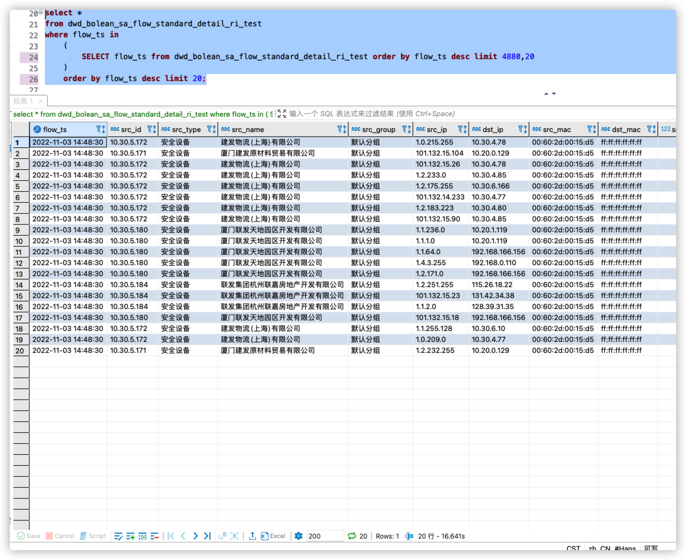Go to the next row arrow

point(195,536)
